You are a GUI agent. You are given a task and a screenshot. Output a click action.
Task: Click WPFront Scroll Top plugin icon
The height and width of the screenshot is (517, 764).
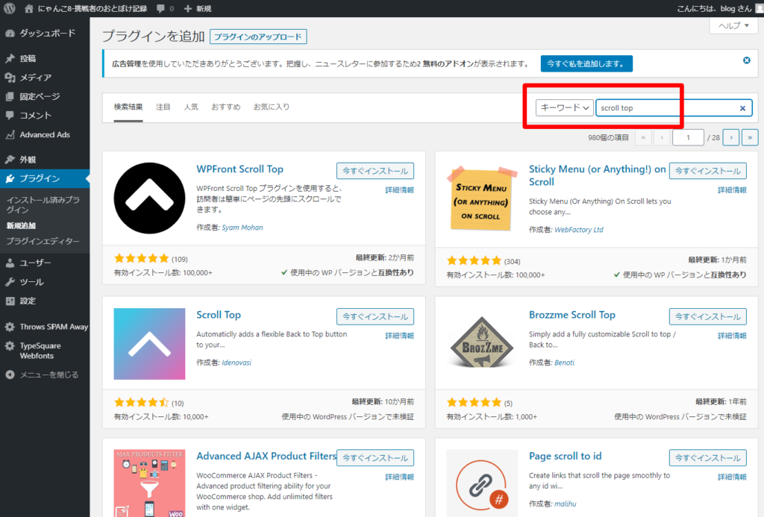click(x=149, y=198)
